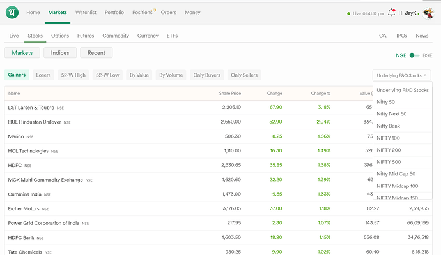Filter stocks By Volume
Image resolution: width=441 pixels, height=255 pixels.
coord(171,75)
